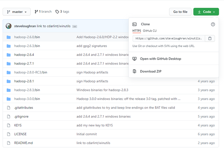Open the master branch dropdown

pyautogui.click(x=17, y=12)
